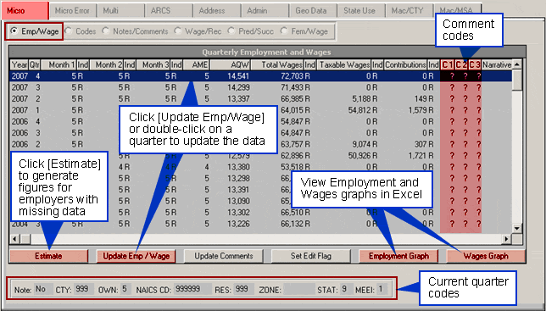Click the AQW column header
The width and height of the screenshot is (546, 311).
[x=230, y=64]
